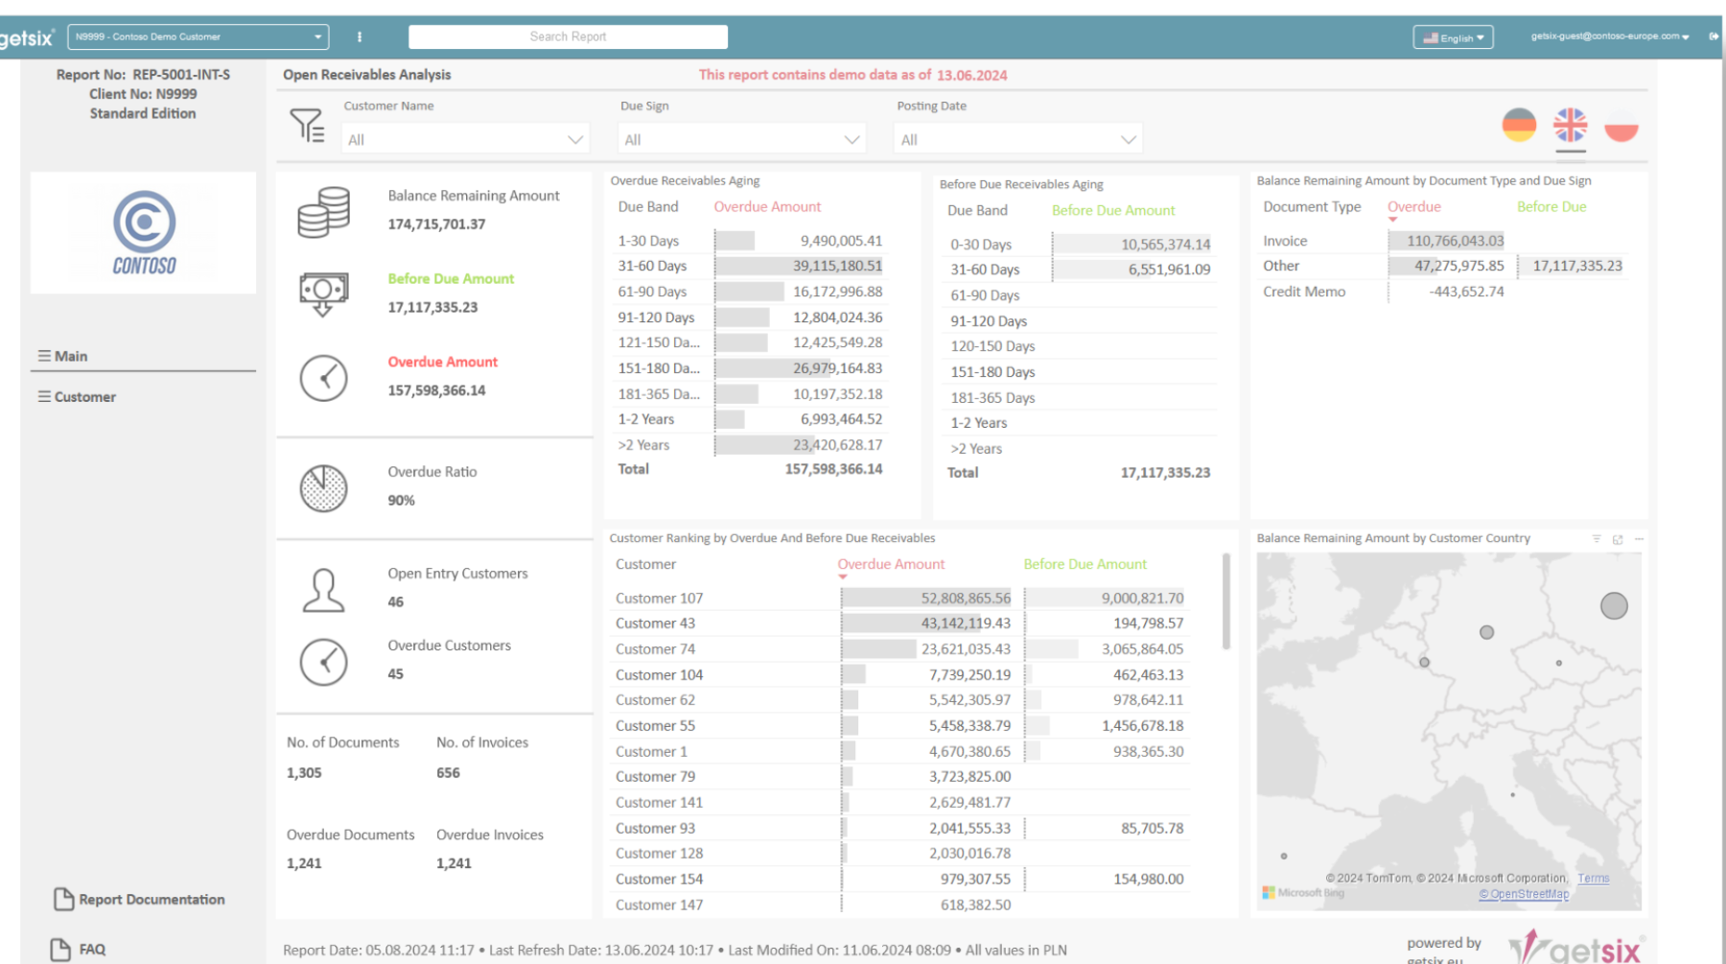Click the clock icon beside Overdue Customers
The width and height of the screenshot is (1726, 964).
(x=323, y=662)
